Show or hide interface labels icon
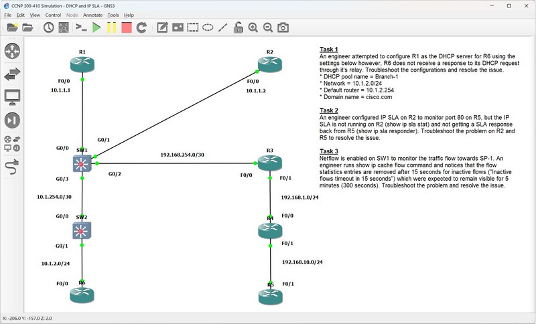 tap(64, 27)
